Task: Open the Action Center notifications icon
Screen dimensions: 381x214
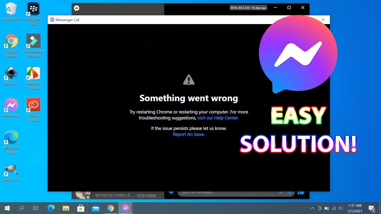Action: click(371, 208)
